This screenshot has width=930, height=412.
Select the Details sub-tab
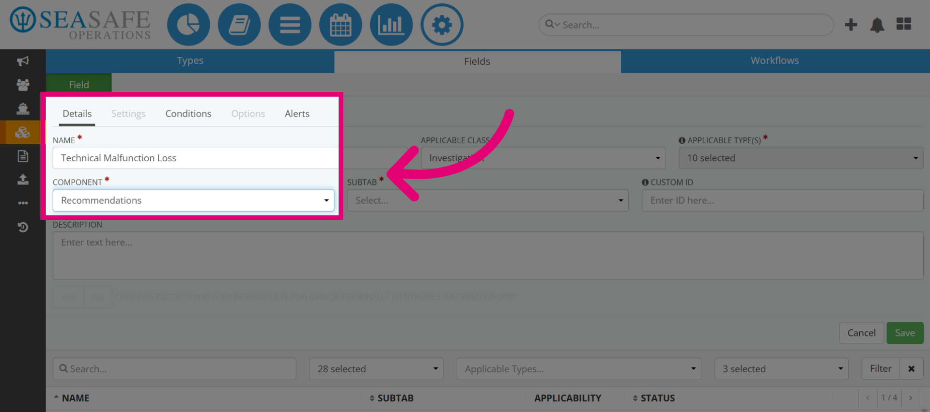click(x=77, y=114)
